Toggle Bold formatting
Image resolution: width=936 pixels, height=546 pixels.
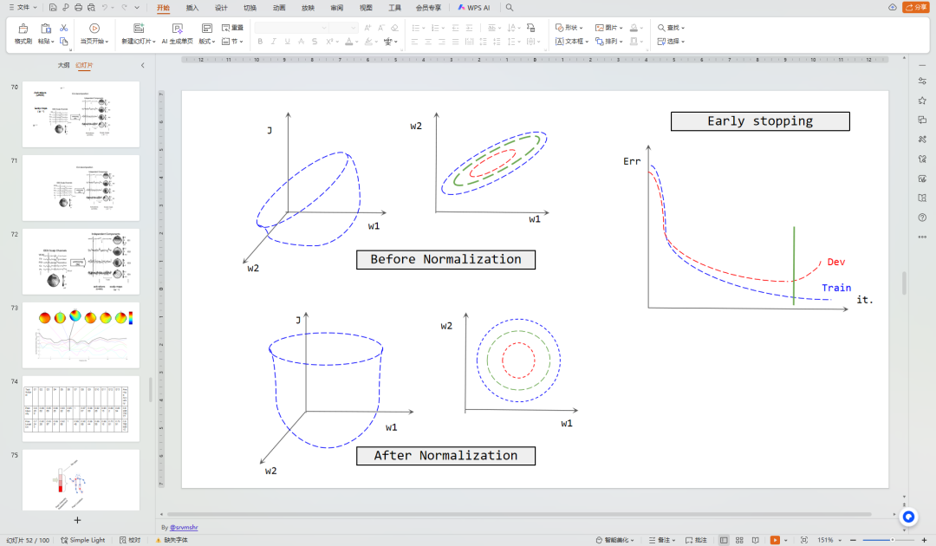260,42
